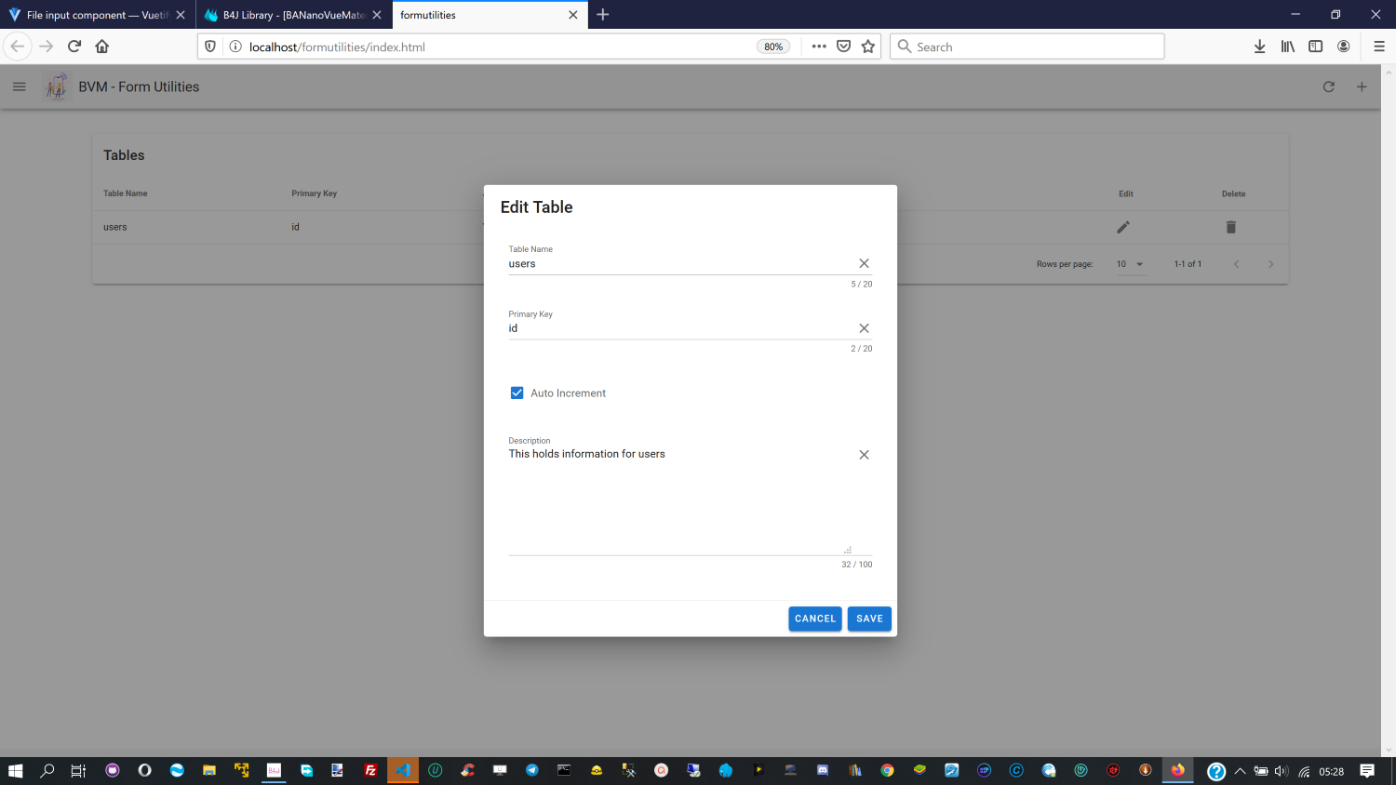1396x785 pixels.
Task: Click the '1-1 of 1' pagination text
Action: coord(1188,264)
